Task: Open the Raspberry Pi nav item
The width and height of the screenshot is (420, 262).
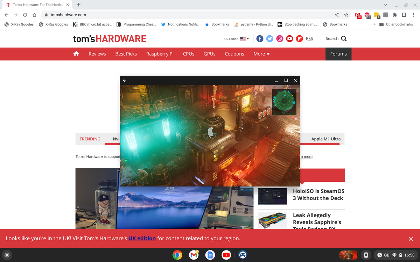Action: 160,54
